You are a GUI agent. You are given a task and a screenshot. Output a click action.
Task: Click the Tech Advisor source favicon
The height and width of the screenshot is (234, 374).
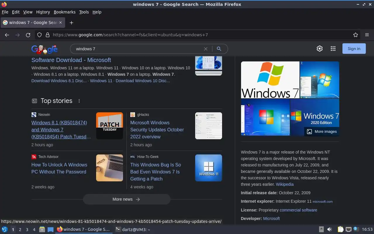point(34,157)
